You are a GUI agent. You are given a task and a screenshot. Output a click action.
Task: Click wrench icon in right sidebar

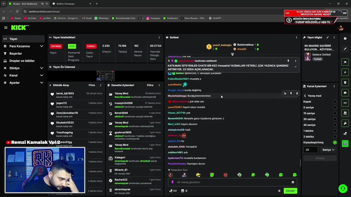click(345, 123)
